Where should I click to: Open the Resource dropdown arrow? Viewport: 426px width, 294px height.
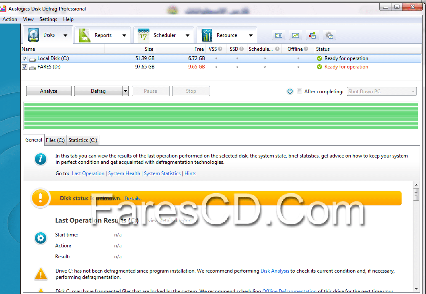click(x=250, y=35)
